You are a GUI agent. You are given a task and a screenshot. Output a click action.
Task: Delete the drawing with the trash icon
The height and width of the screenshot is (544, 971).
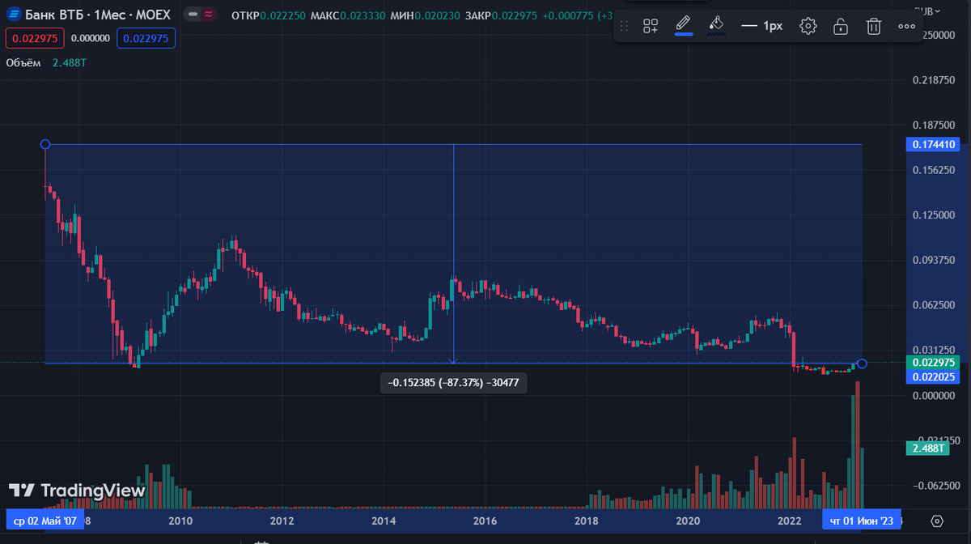(x=874, y=26)
